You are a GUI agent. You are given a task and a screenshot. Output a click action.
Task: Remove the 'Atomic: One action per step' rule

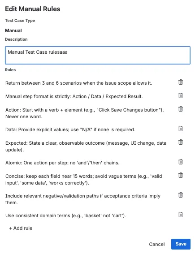[180, 162]
